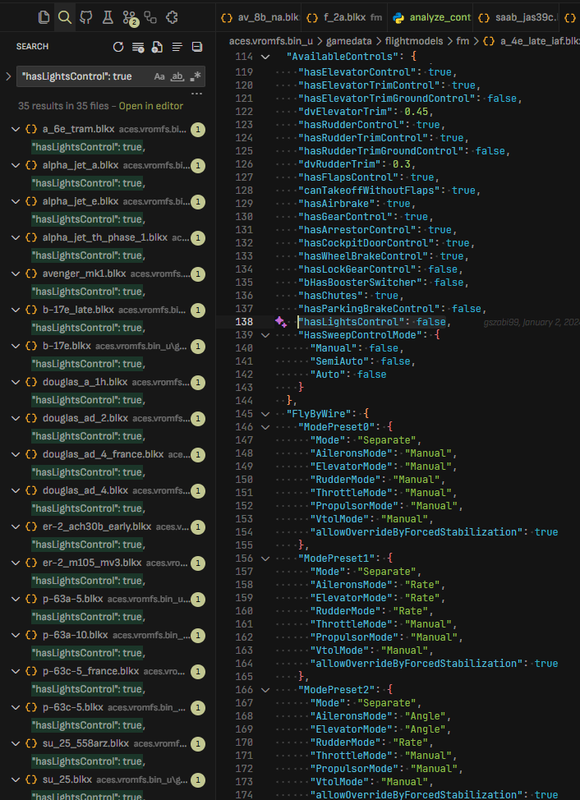Click match count badge for p-63a-10.blkx

coord(198,635)
